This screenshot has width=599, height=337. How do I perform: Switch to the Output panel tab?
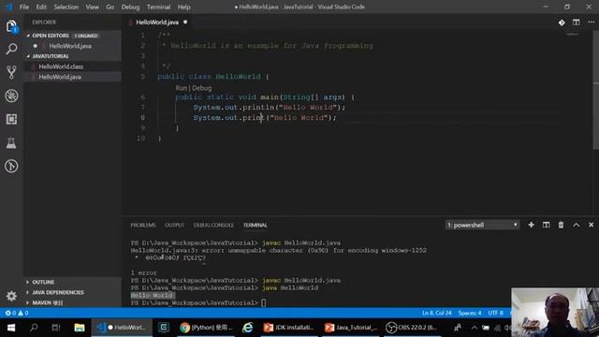[175, 225]
